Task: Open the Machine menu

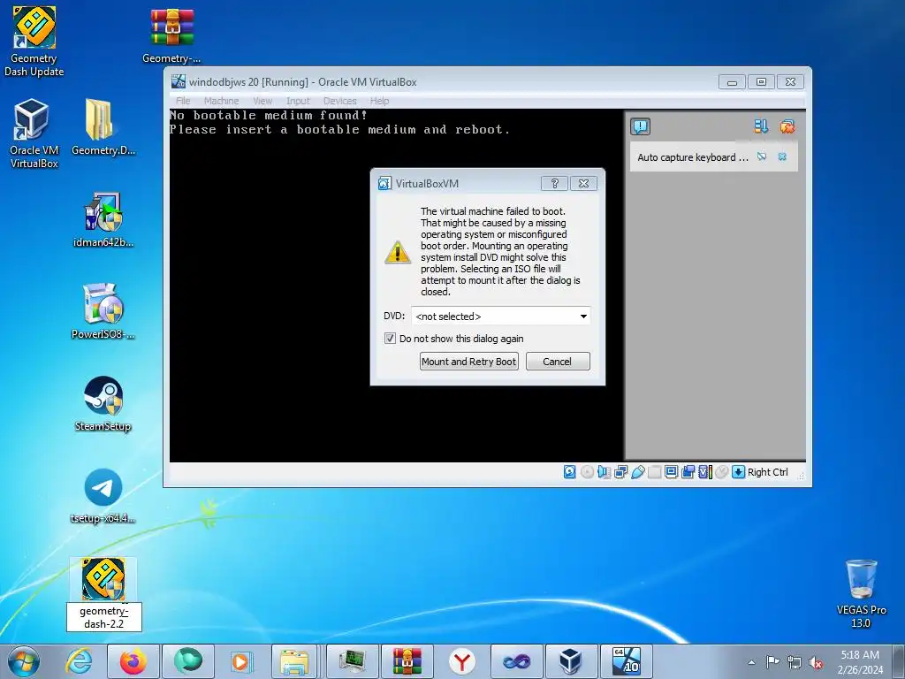Action: point(221,101)
